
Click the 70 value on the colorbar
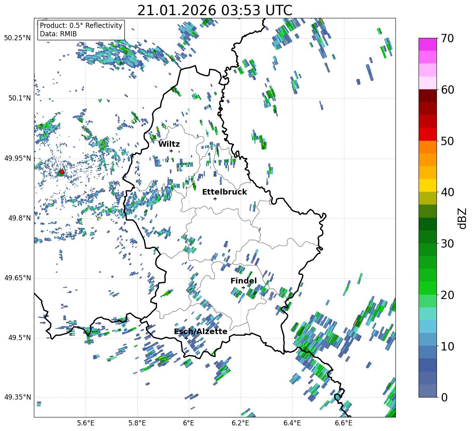[447, 38]
